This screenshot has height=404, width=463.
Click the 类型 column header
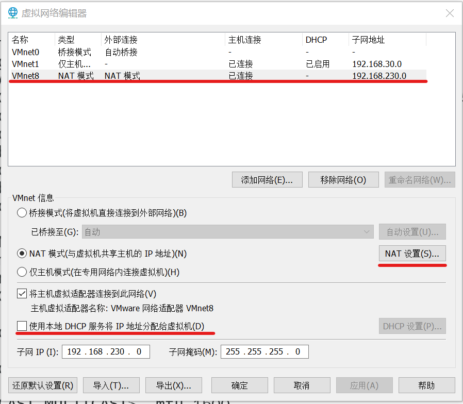click(x=78, y=40)
